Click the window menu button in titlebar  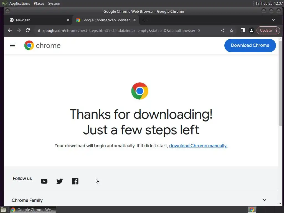[7, 11]
